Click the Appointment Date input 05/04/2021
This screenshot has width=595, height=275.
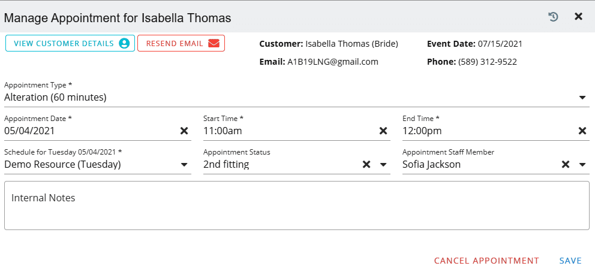90,131
